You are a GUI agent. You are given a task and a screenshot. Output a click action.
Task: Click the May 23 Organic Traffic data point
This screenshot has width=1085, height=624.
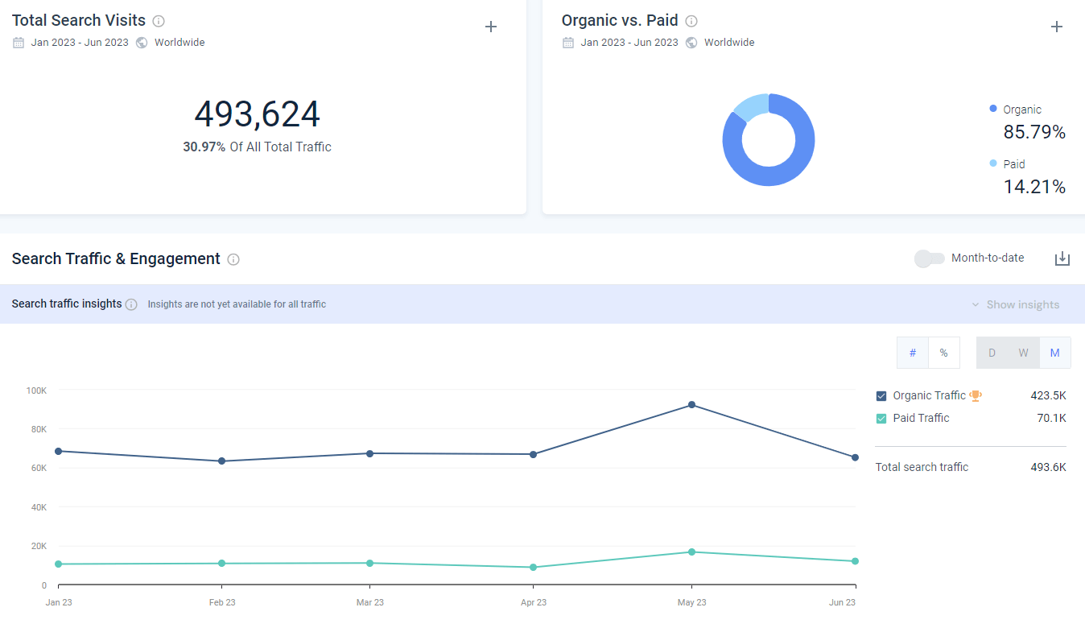click(691, 405)
